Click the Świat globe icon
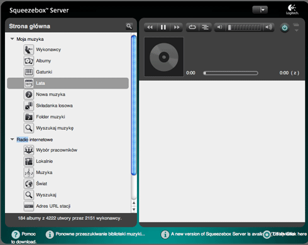 pos(29,183)
